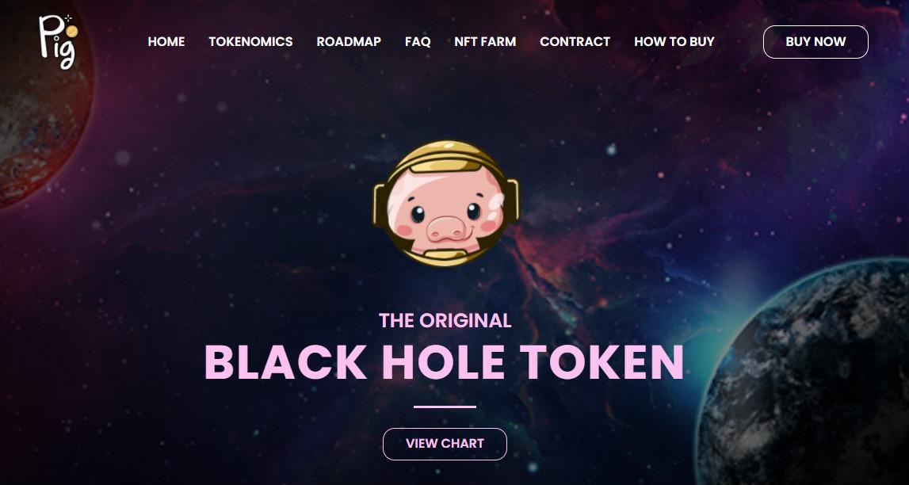Go to the HOME nav item
This screenshot has width=909, height=485.
[166, 42]
